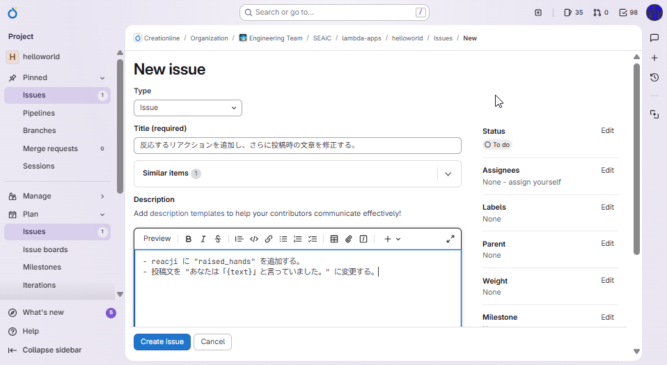This screenshot has width=667, height=365.
Task: Expand the Manage sidebar section
Action: tap(102, 196)
